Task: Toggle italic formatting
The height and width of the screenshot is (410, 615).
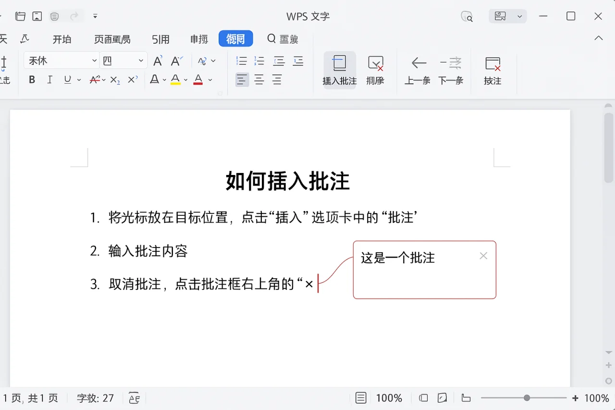Action: tap(49, 80)
